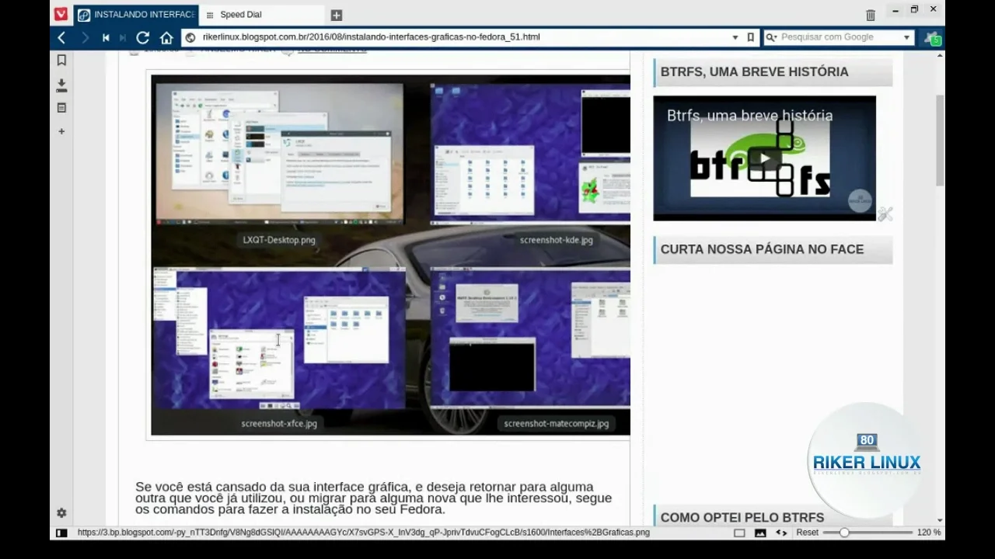Click the 120 % zoom value

929,533
